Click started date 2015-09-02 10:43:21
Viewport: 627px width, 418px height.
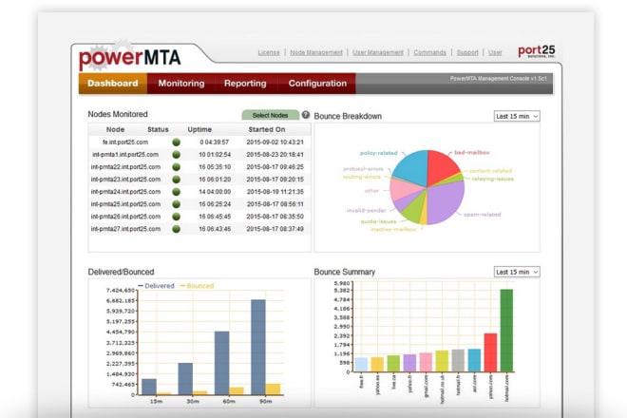tap(275, 142)
